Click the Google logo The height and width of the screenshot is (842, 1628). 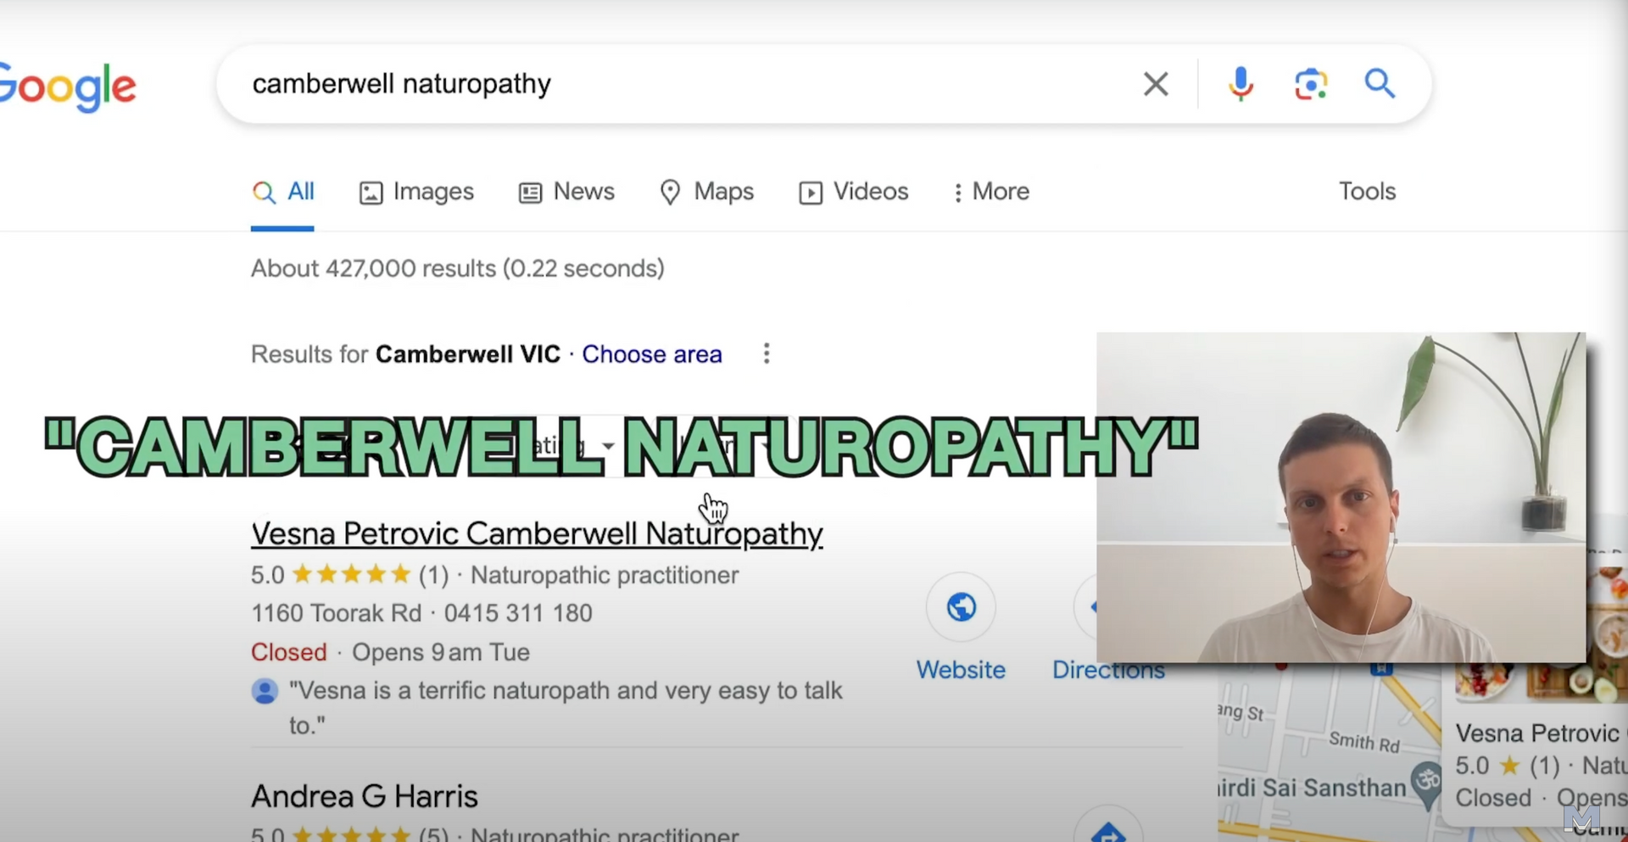click(67, 87)
